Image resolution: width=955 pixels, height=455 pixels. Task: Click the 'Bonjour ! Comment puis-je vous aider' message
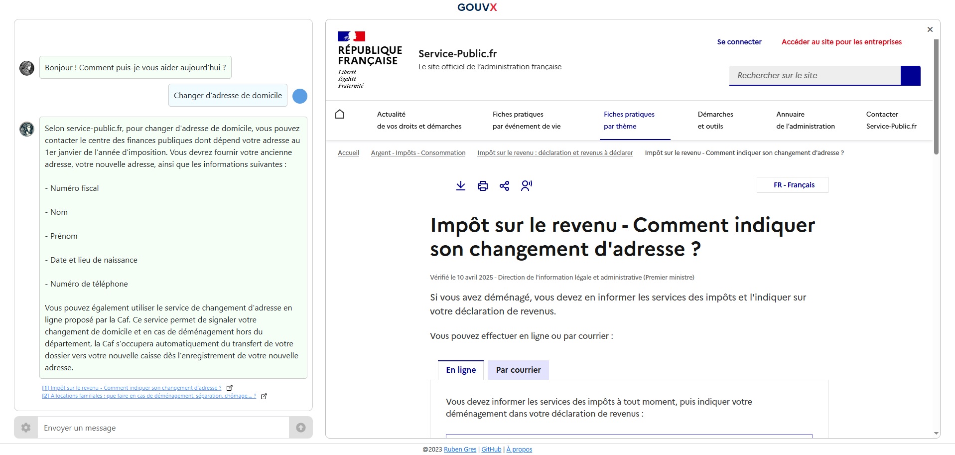point(136,67)
